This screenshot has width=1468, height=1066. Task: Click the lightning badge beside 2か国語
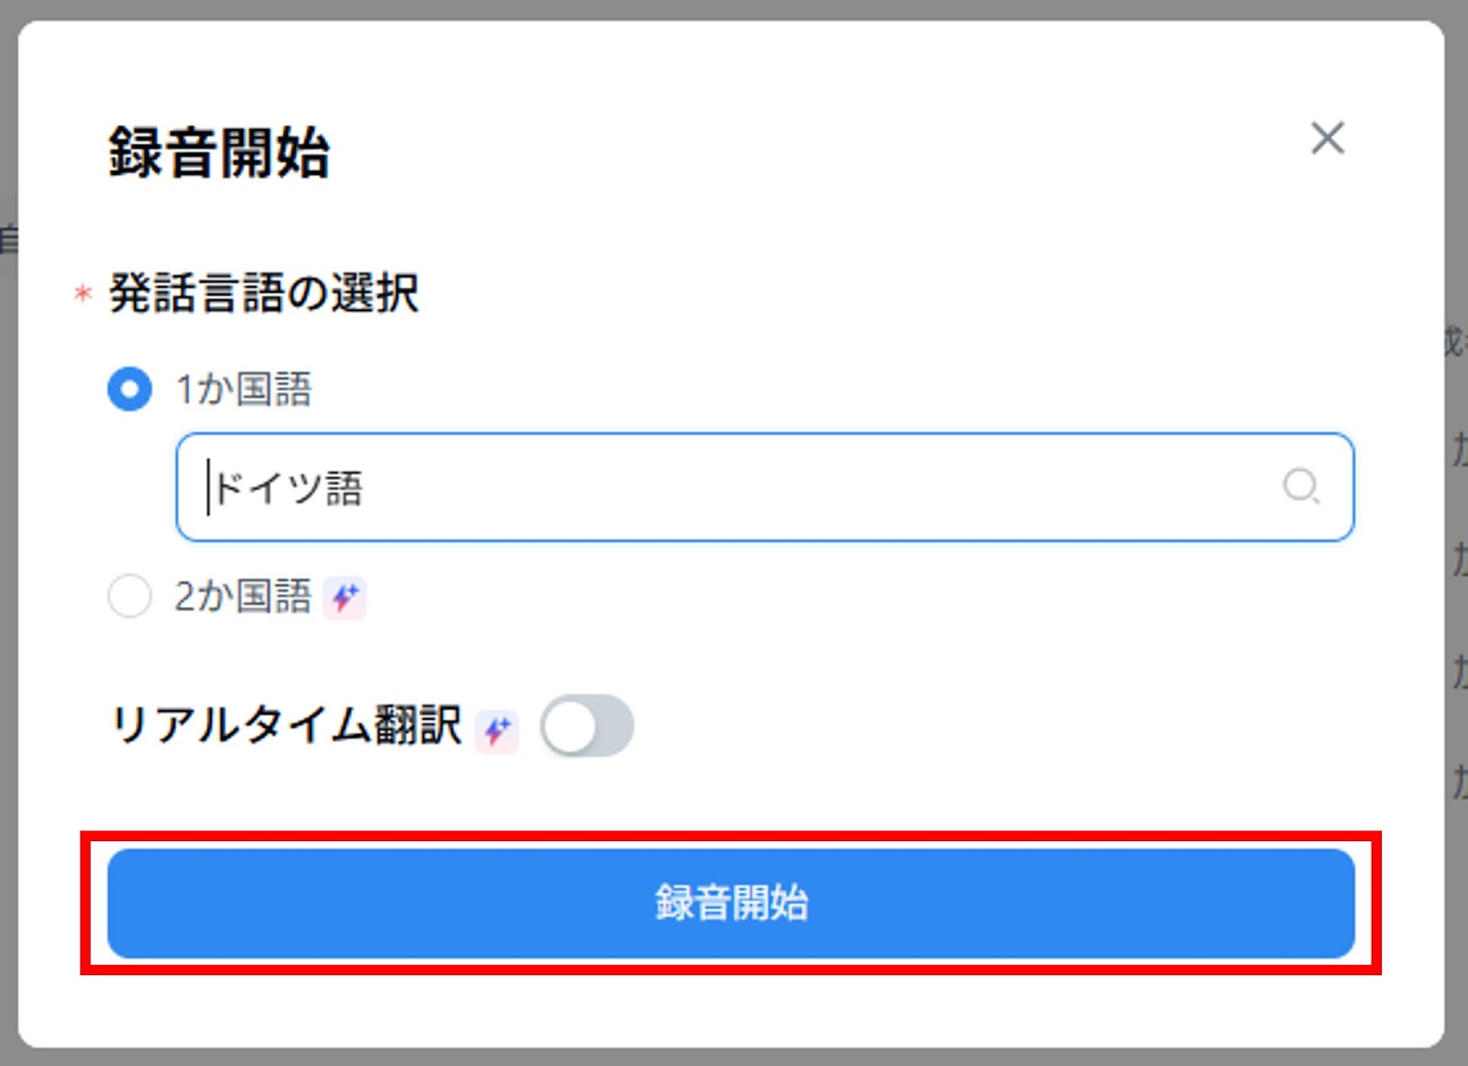pyautogui.click(x=345, y=598)
